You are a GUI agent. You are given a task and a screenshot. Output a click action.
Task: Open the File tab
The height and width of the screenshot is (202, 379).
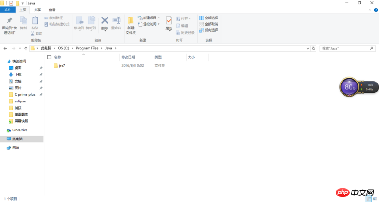point(8,9)
